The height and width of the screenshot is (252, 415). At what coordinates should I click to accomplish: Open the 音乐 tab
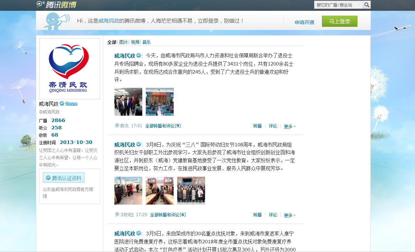tap(146, 42)
